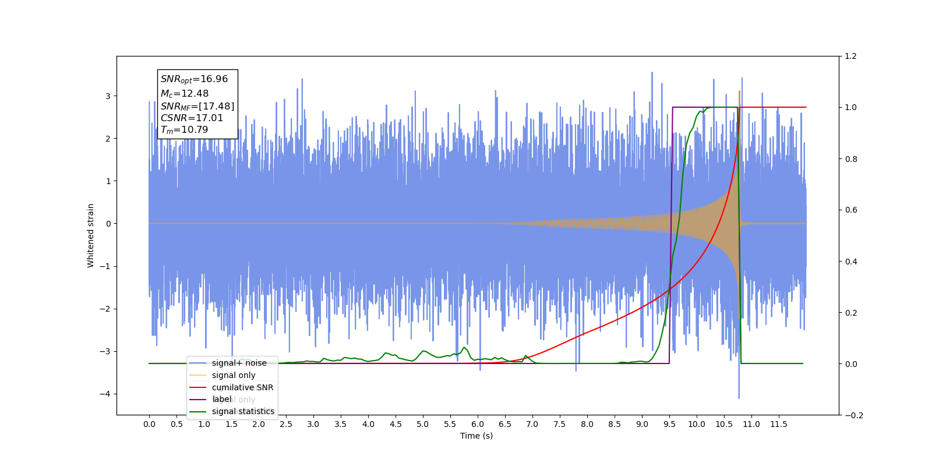This screenshot has height=466, width=932.
Task: Click the 2.5 tick on time axis
Action: tap(286, 424)
